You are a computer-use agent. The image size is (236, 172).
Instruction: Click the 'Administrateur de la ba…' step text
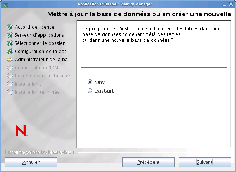[x=43, y=59]
